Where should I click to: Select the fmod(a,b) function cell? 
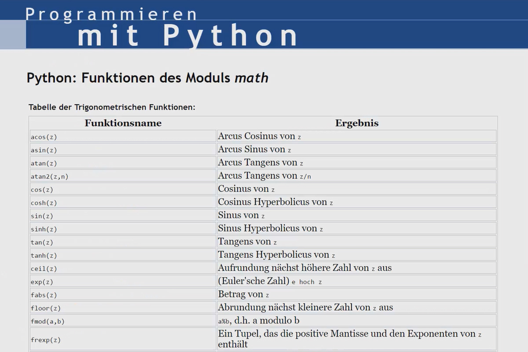(x=123, y=321)
